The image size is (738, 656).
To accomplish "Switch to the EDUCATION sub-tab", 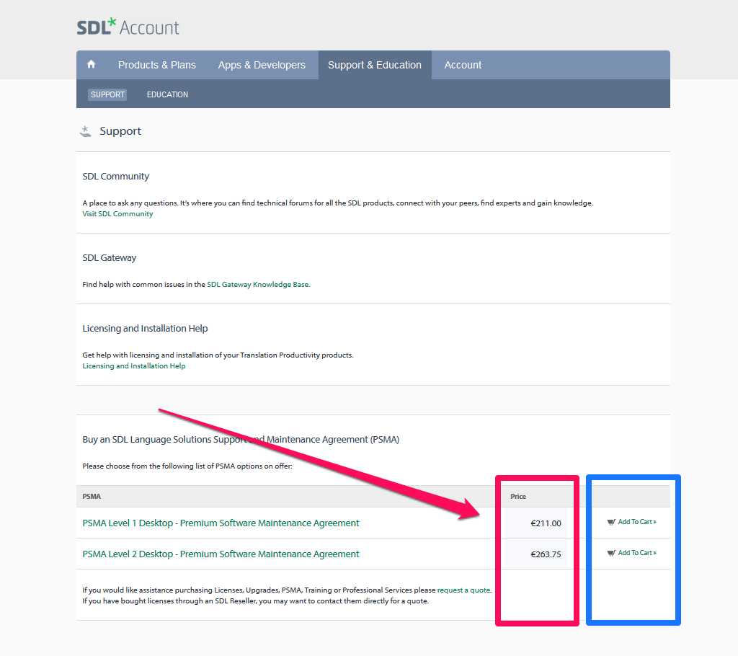I will click(167, 94).
